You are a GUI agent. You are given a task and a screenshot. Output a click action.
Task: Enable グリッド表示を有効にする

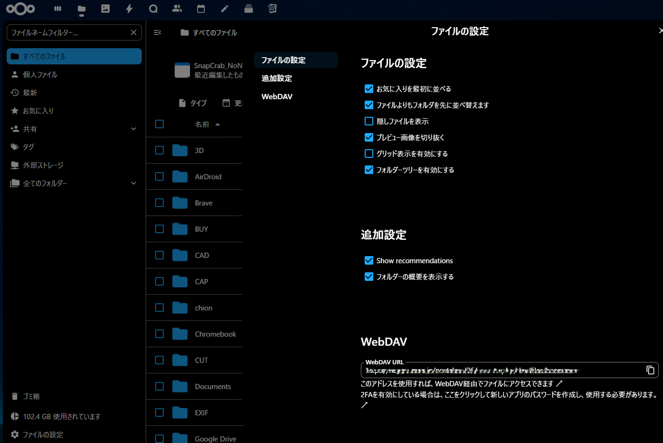(368, 154)
